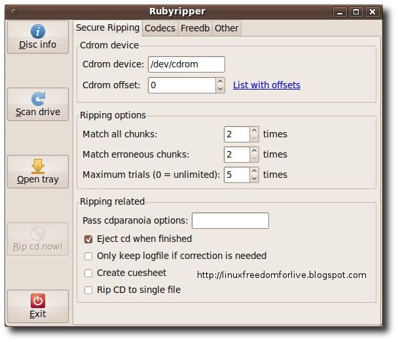
Task: Click the Exit button label
Action: click(x=38, y=314)
